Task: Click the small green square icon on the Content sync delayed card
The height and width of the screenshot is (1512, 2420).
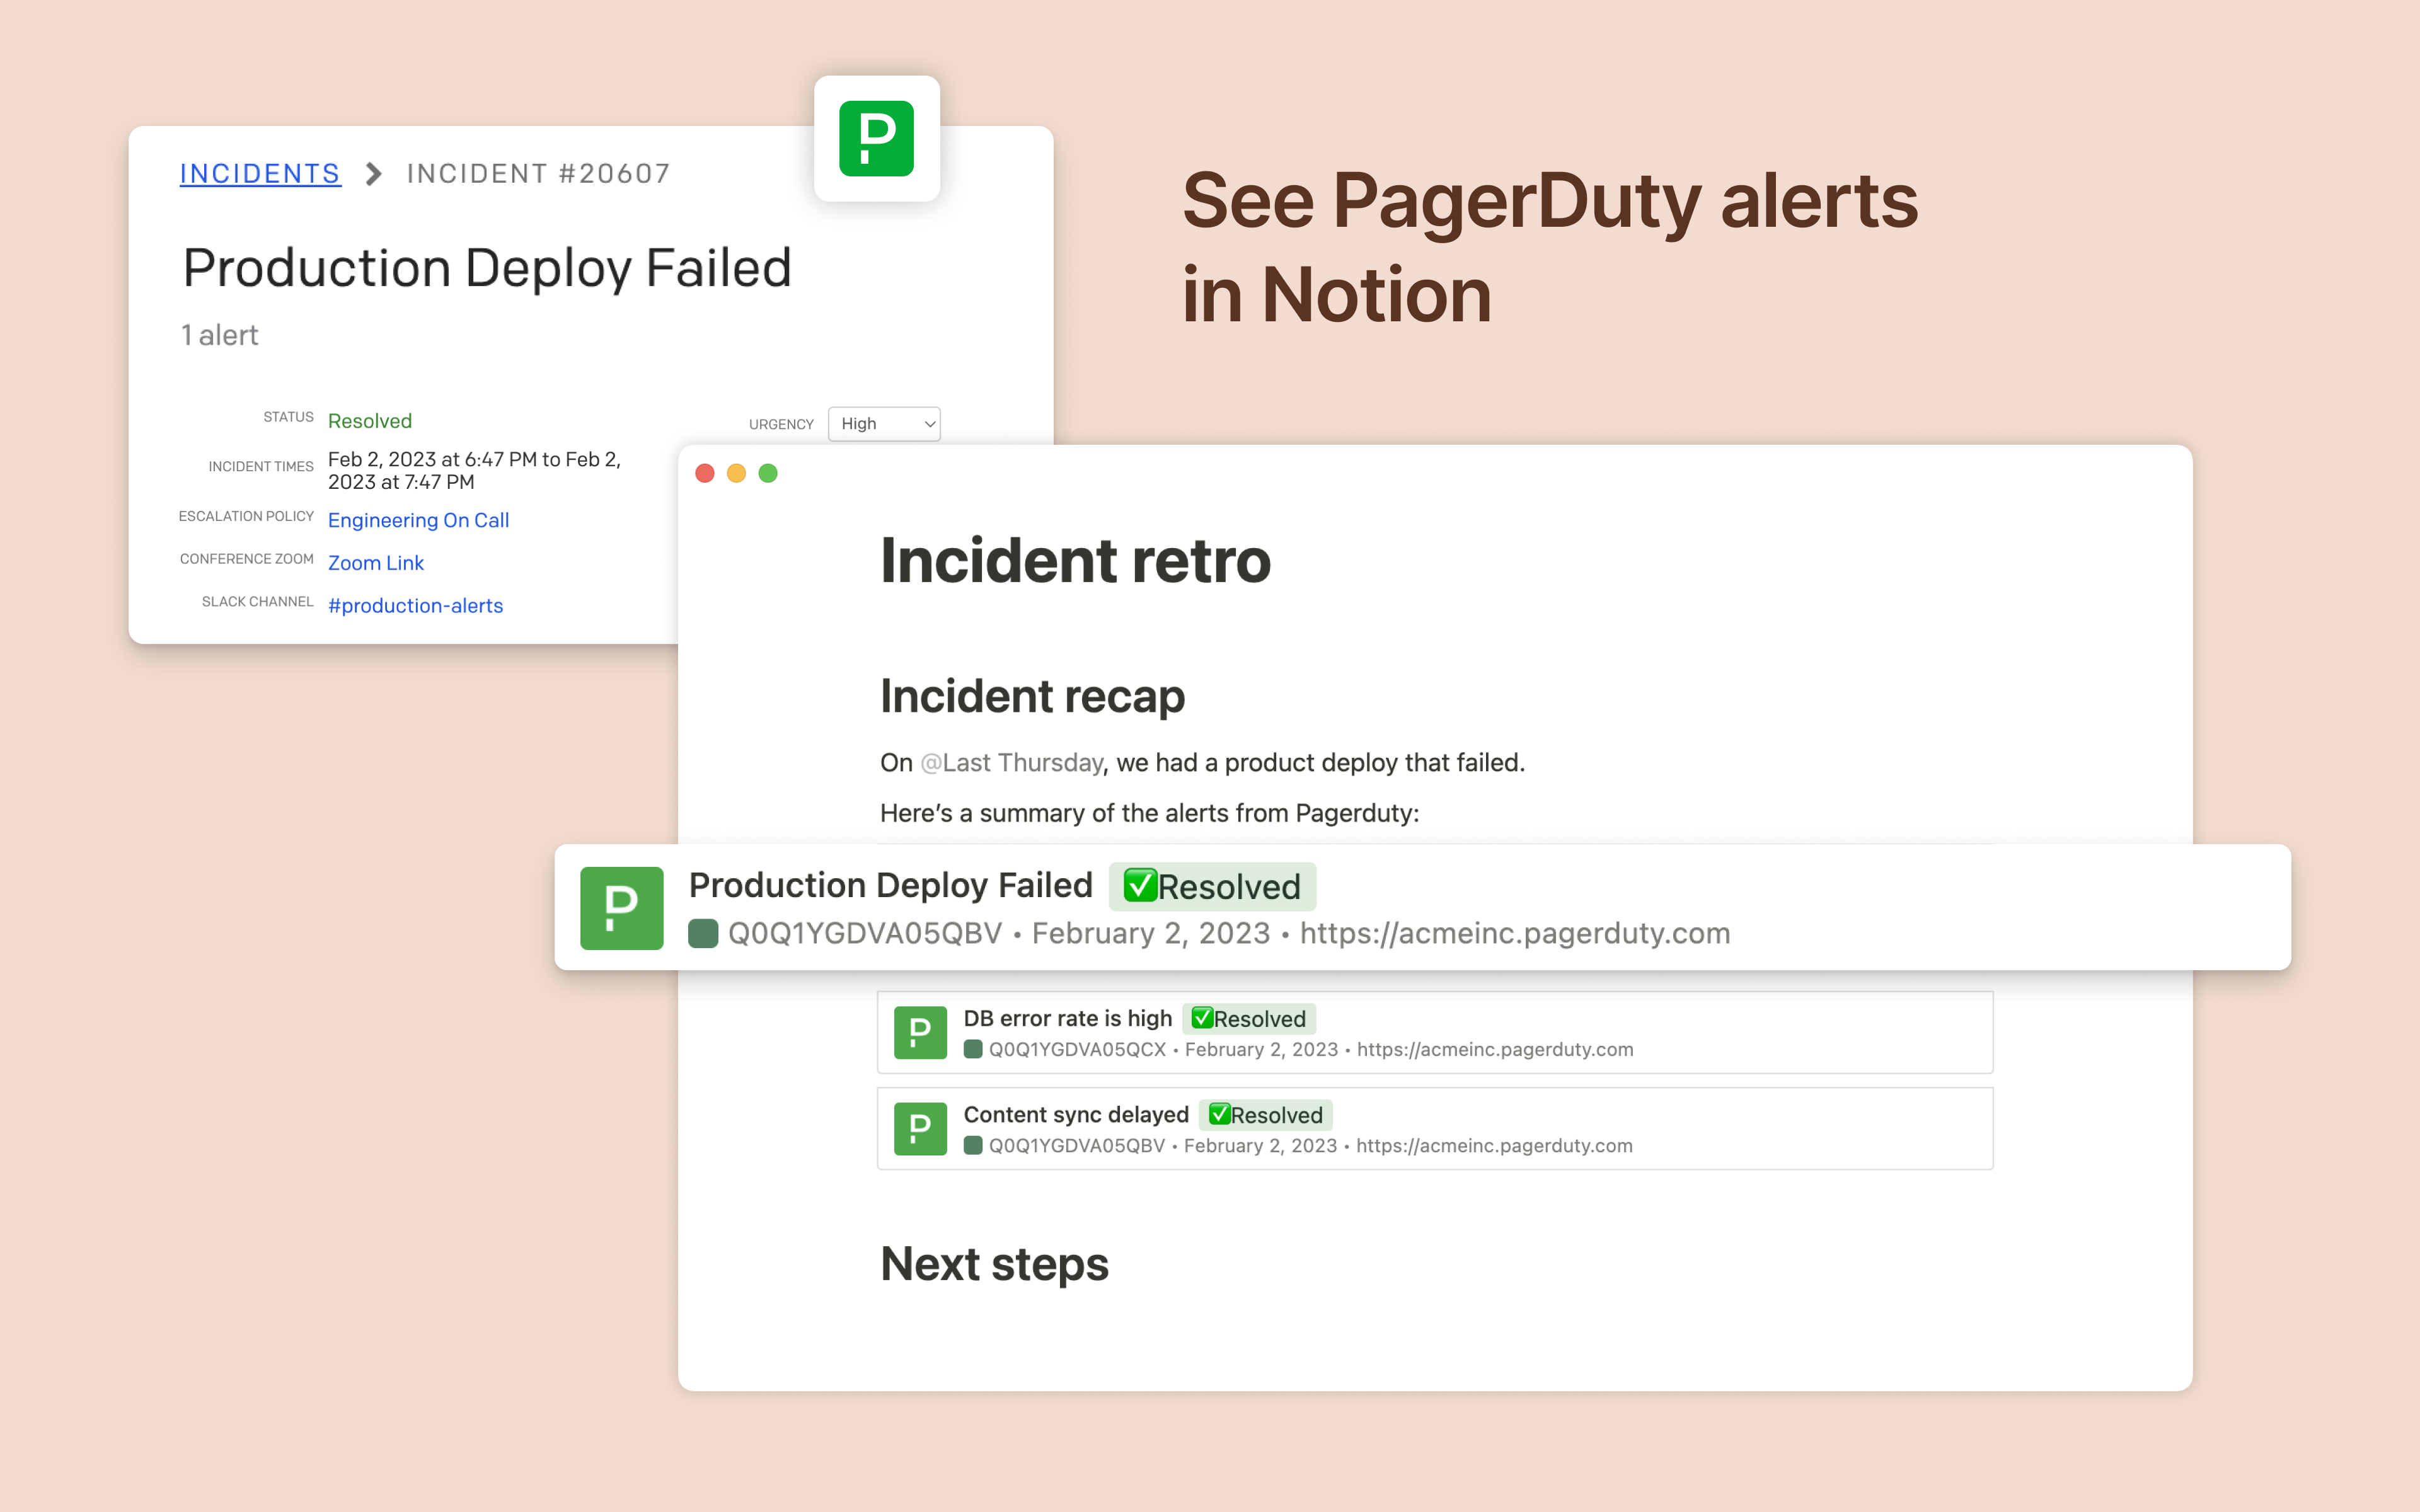Action: 972,1145
